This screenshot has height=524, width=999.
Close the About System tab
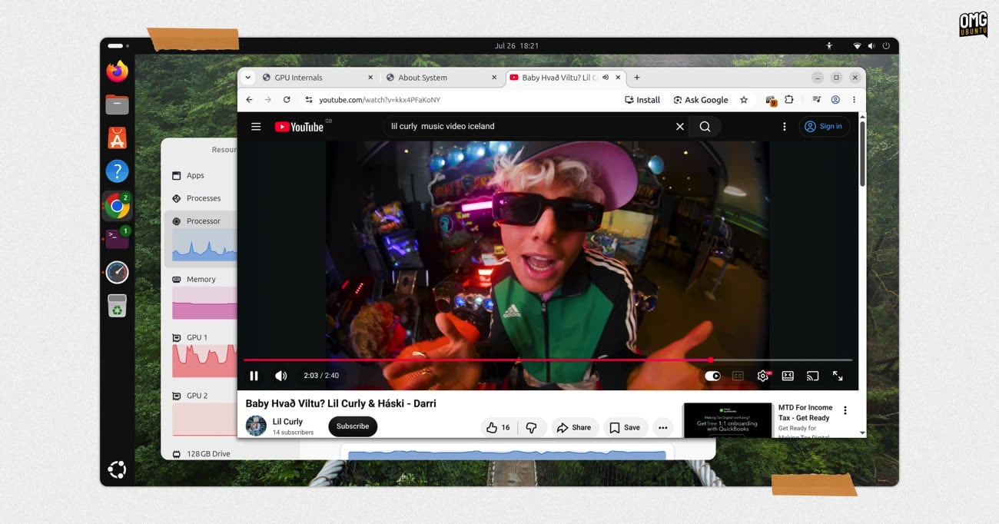494,78
